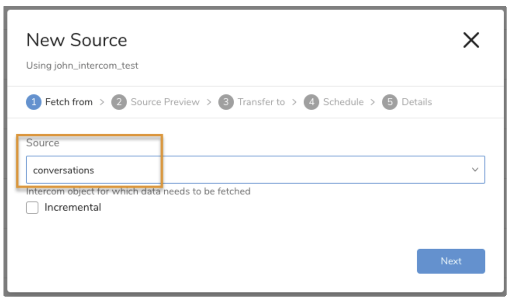Screen dimensions: 512x302
Task: Click the arrow after Source Preview
Action: click(x=209, y=102)
